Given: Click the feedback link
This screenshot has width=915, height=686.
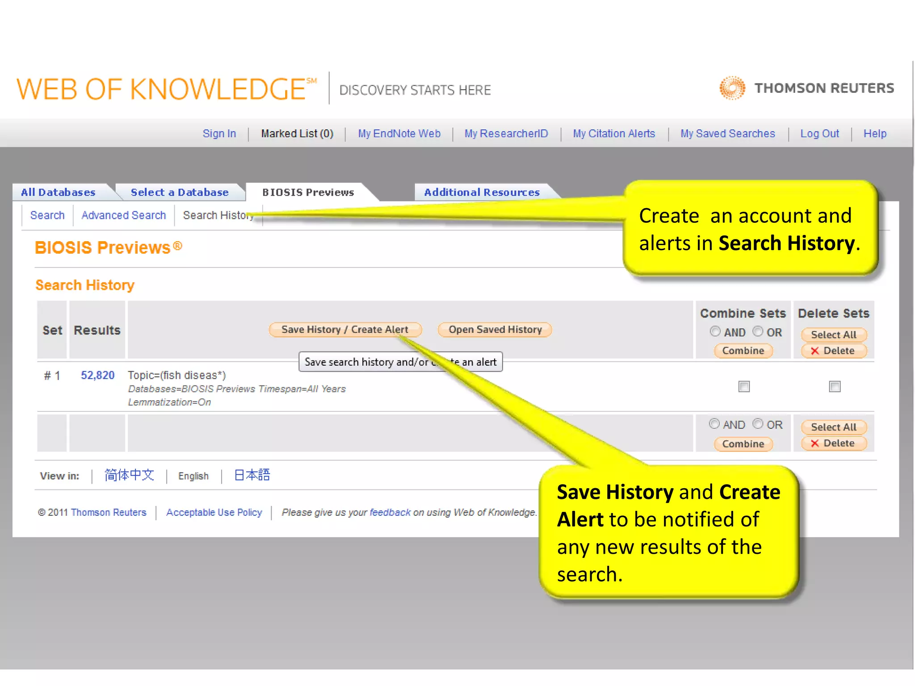Looking at the screenshot, I should click(x=390, y=512).
